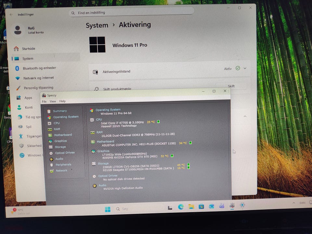
Task: Select Audio in Speccy sidebar
Action: click(x=59, y=159)
